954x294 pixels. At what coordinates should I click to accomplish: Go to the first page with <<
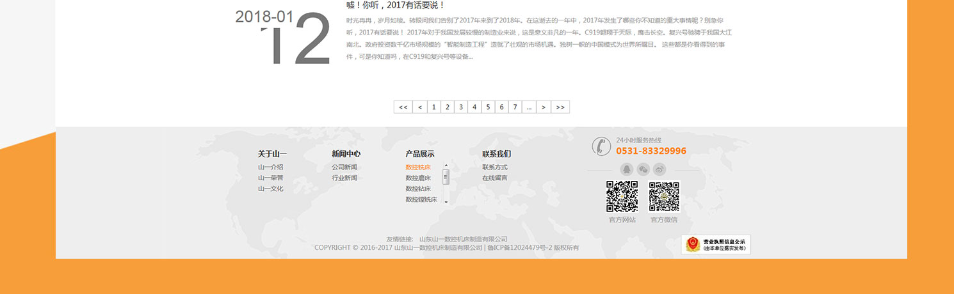pos(403,107)
